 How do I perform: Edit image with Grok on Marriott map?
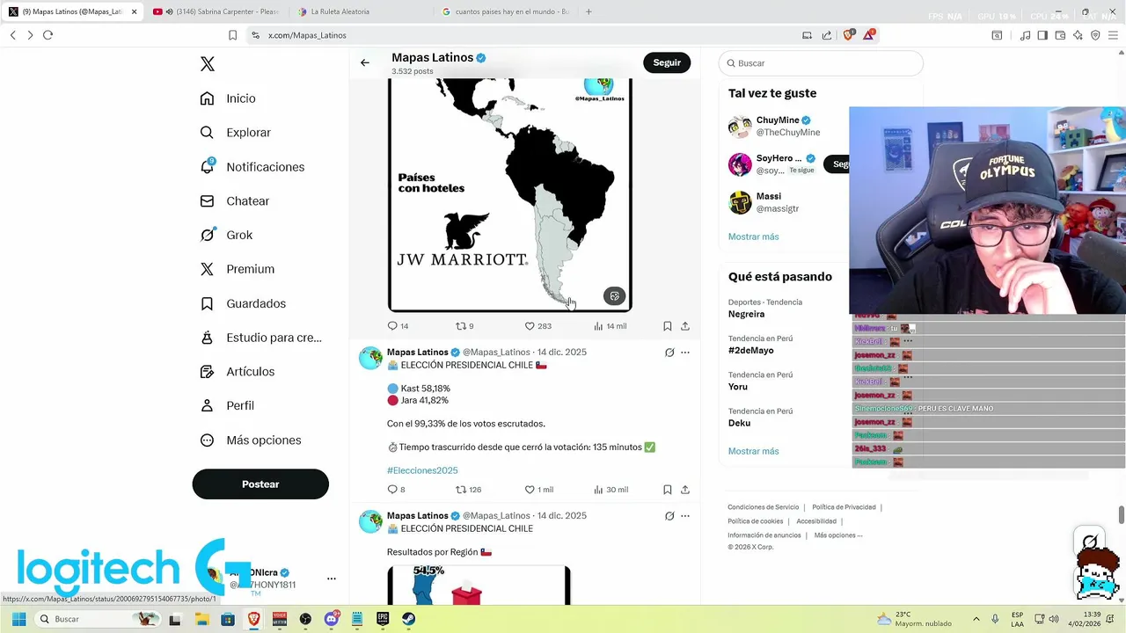coord(614,296)
